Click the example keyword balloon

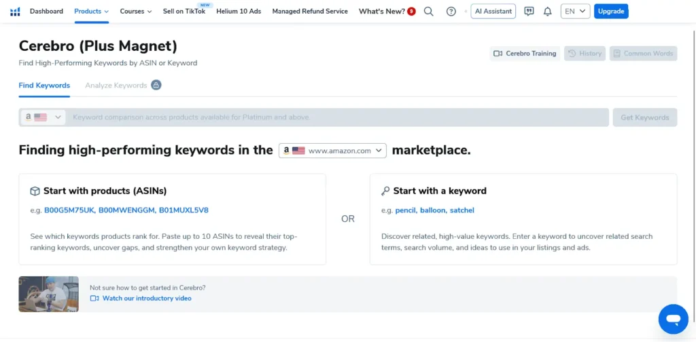pos(433,210)
